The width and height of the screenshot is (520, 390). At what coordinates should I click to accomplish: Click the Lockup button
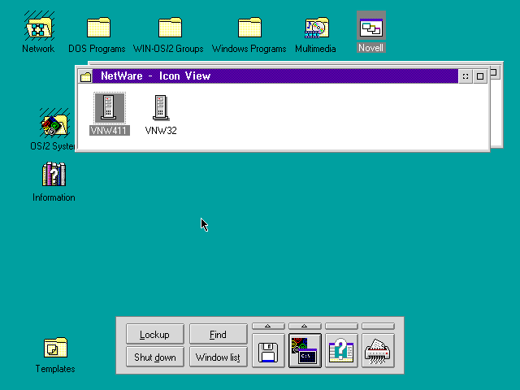[x=155, y=334]
